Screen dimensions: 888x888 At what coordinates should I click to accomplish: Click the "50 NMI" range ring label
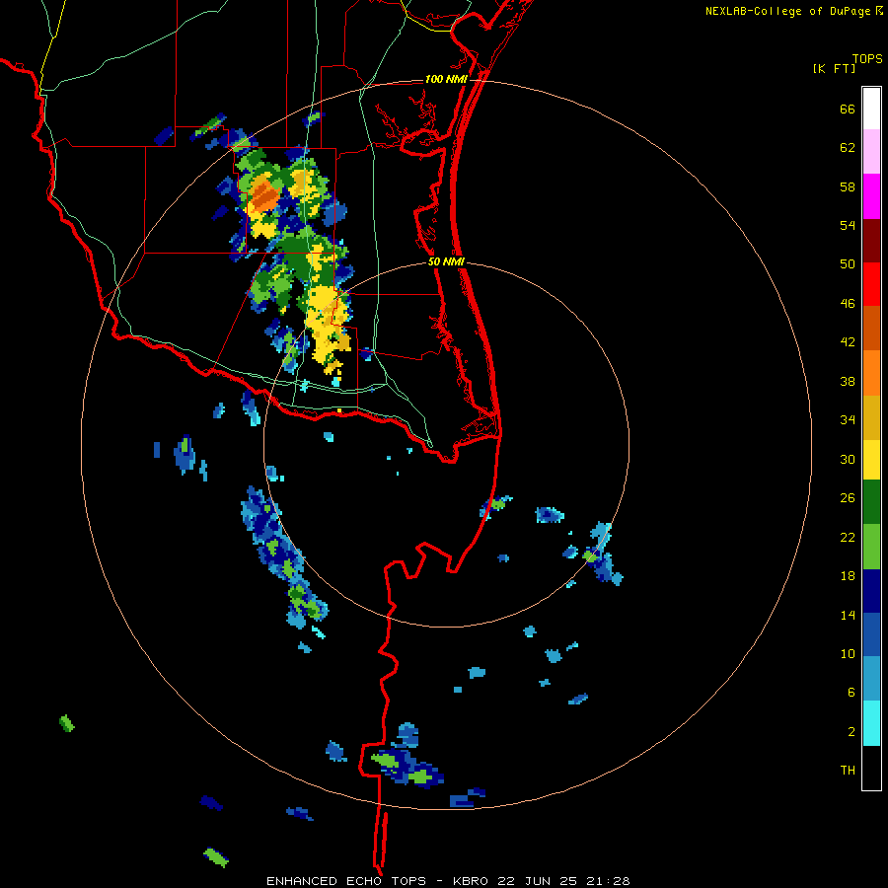(446, 261)
